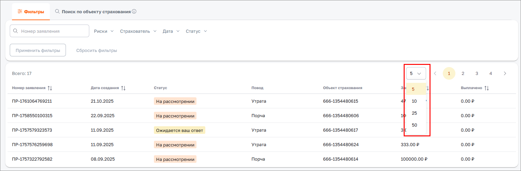Choose 50 rows per page option
521x171 pixels.
tap(414, 125)
